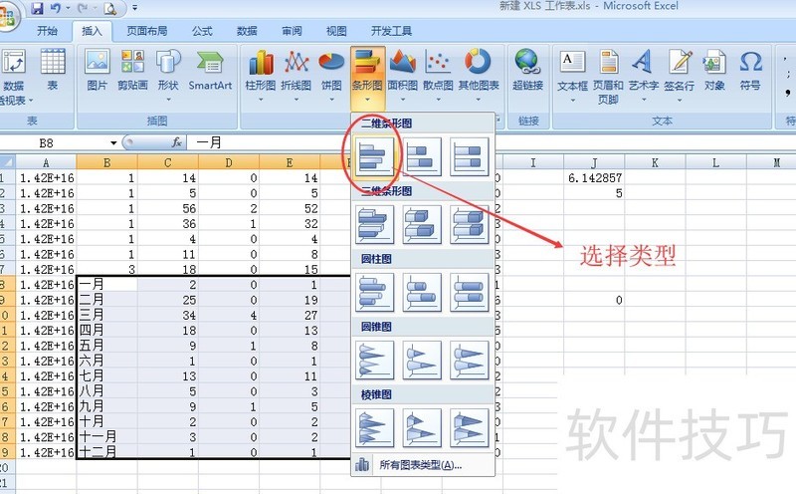
Task: Switch to the 页面布局 ribbon tab
Action: pyautogui.click(x=147, y=31)
